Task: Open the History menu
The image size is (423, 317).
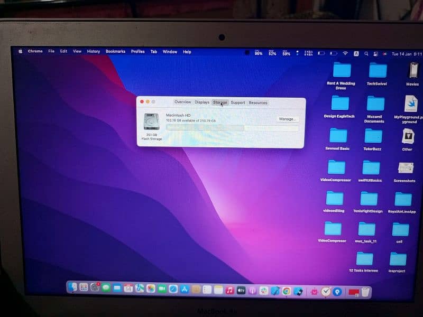Action: pyautogui.click(x=94, y=52)
